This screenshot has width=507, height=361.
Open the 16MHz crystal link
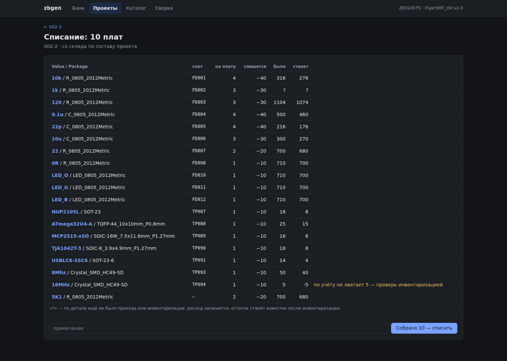pos(61,285)
